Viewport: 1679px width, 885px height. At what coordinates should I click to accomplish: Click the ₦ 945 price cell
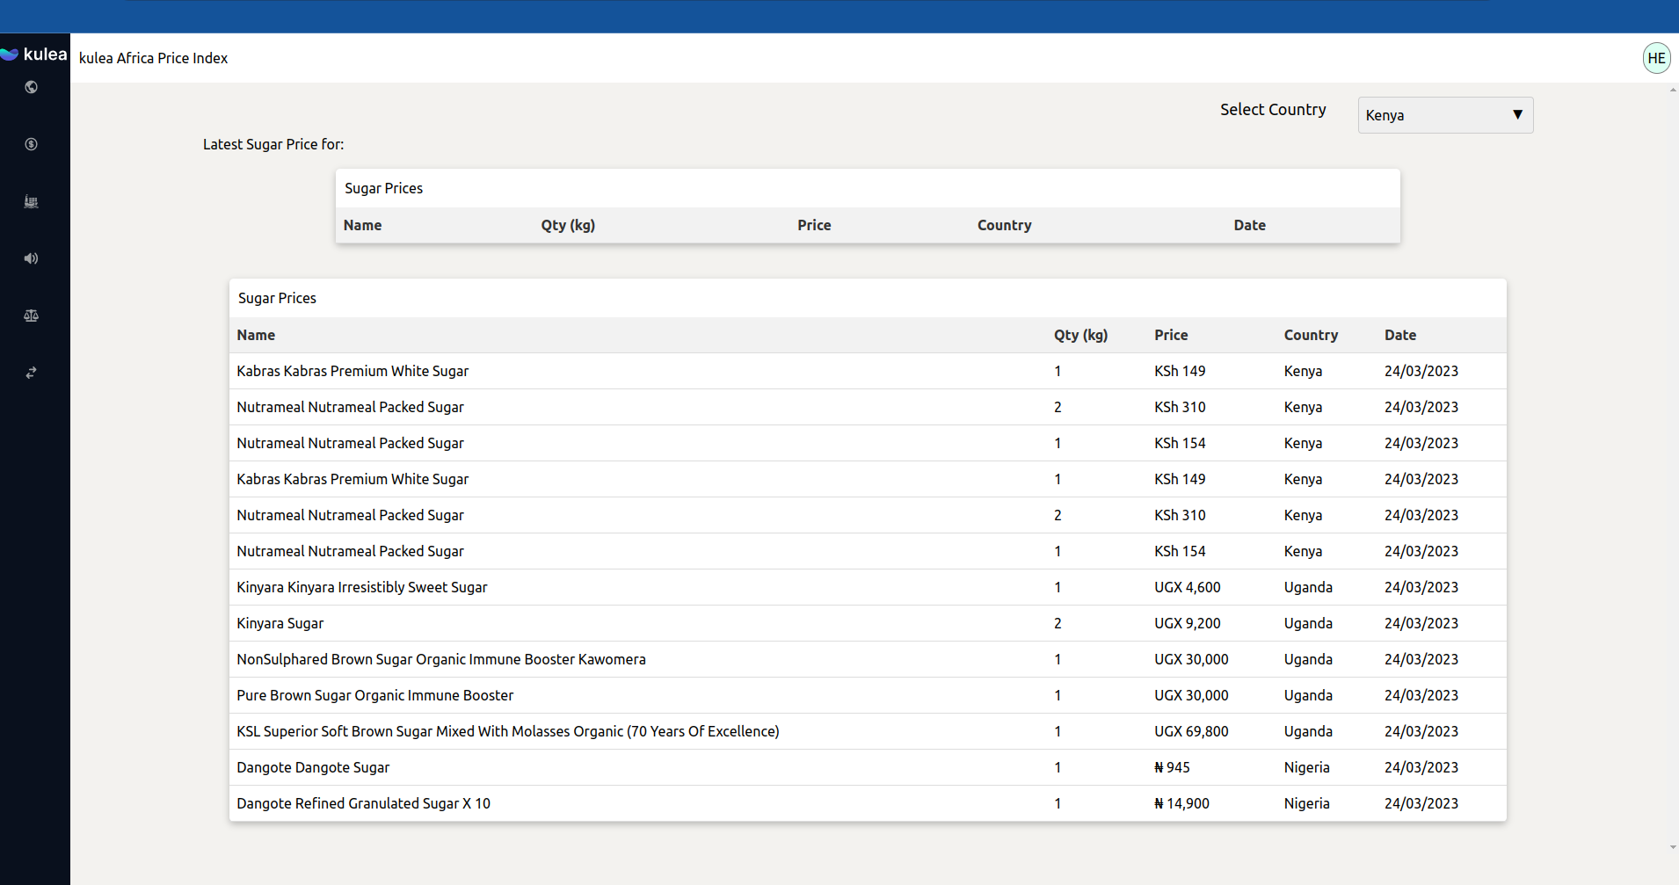point(1172,767)
